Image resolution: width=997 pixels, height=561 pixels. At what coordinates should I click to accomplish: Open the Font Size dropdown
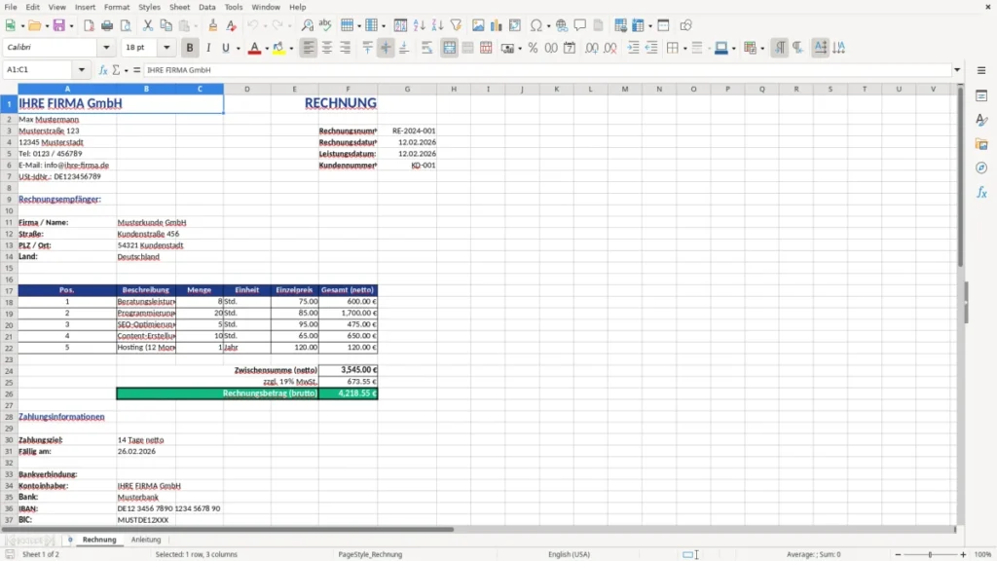pos(166,48)
